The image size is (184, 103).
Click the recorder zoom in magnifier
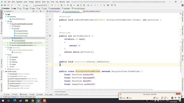pyautogui.click(x=162, y=98)
